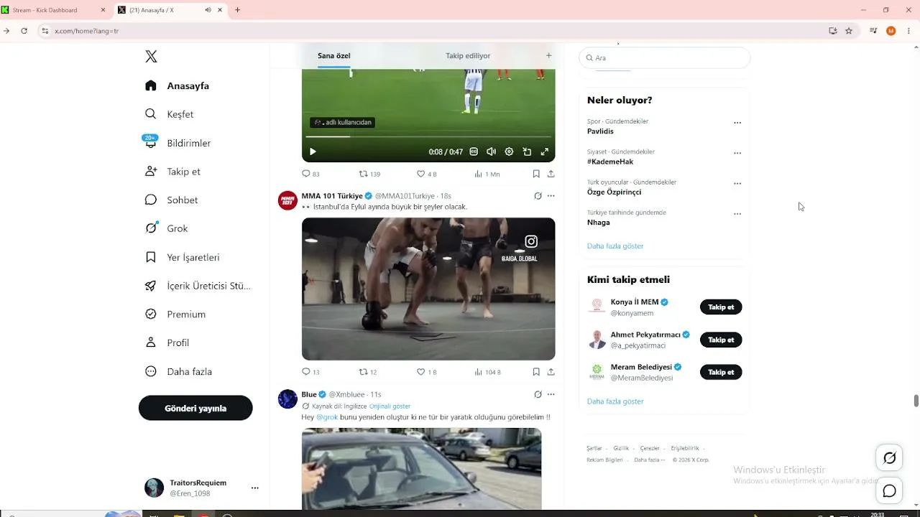Open floating messages chat button
This screenshot has height=517, width=920.
[890, 491]
